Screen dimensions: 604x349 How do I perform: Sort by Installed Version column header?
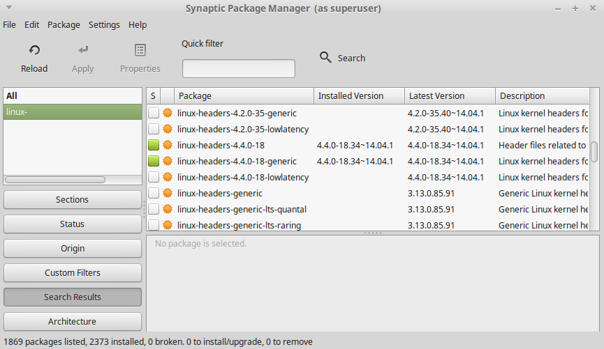359,96
